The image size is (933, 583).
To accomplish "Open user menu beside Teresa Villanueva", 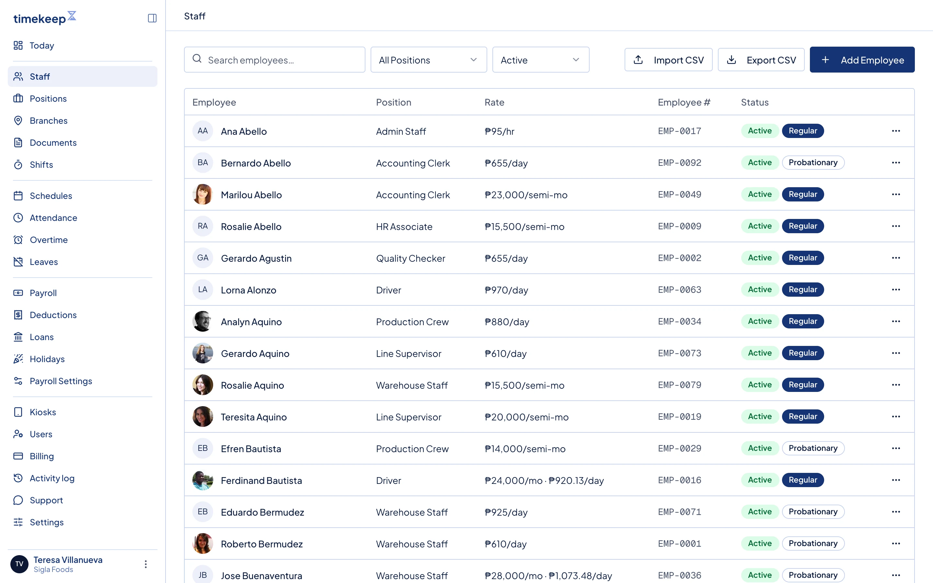I will point(146,564).
